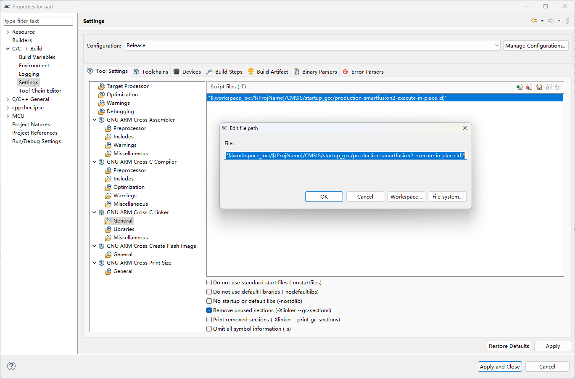The height and width of the screenshot is (379, 575).
Task: Switch to the Build Steps tab
Action: coord(224,72)
